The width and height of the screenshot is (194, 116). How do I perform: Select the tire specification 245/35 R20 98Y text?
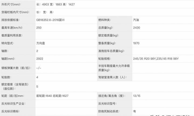(x=144, y=59)
